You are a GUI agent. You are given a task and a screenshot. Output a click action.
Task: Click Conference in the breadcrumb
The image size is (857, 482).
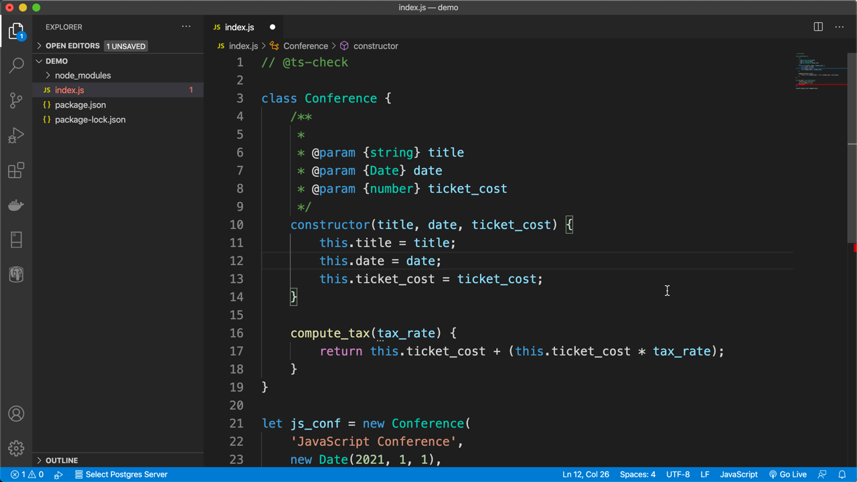(x=305, y=46)
